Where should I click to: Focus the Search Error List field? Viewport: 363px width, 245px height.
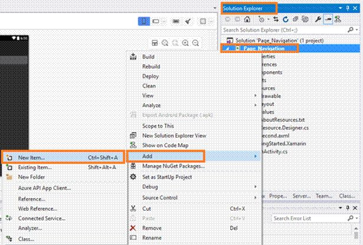pos(310,218)
